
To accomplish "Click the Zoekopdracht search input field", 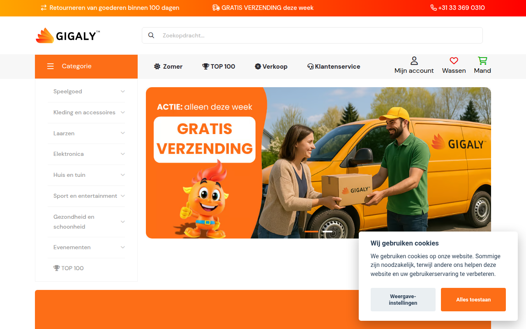I will [x=312, y=35].
